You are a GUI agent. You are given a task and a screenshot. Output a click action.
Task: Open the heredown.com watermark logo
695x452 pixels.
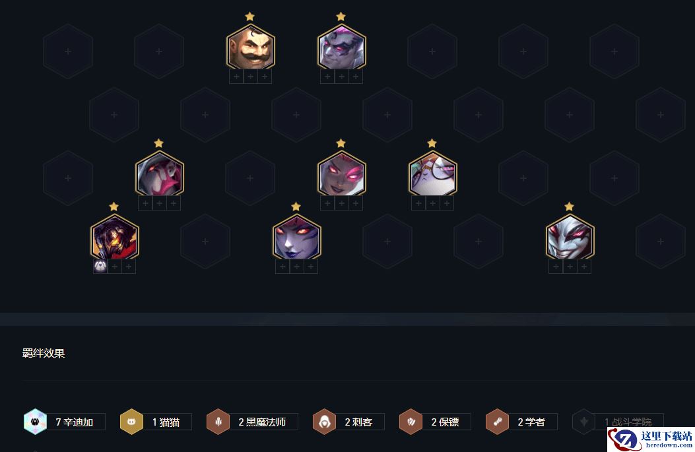(651, 439)
